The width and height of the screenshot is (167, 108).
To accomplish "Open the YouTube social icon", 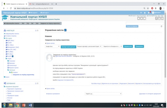I will point(159,18).
